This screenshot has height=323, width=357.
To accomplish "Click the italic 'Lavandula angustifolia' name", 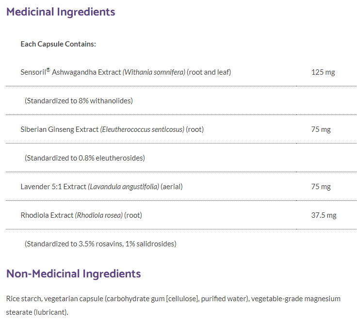I will [x=124, y=187].
